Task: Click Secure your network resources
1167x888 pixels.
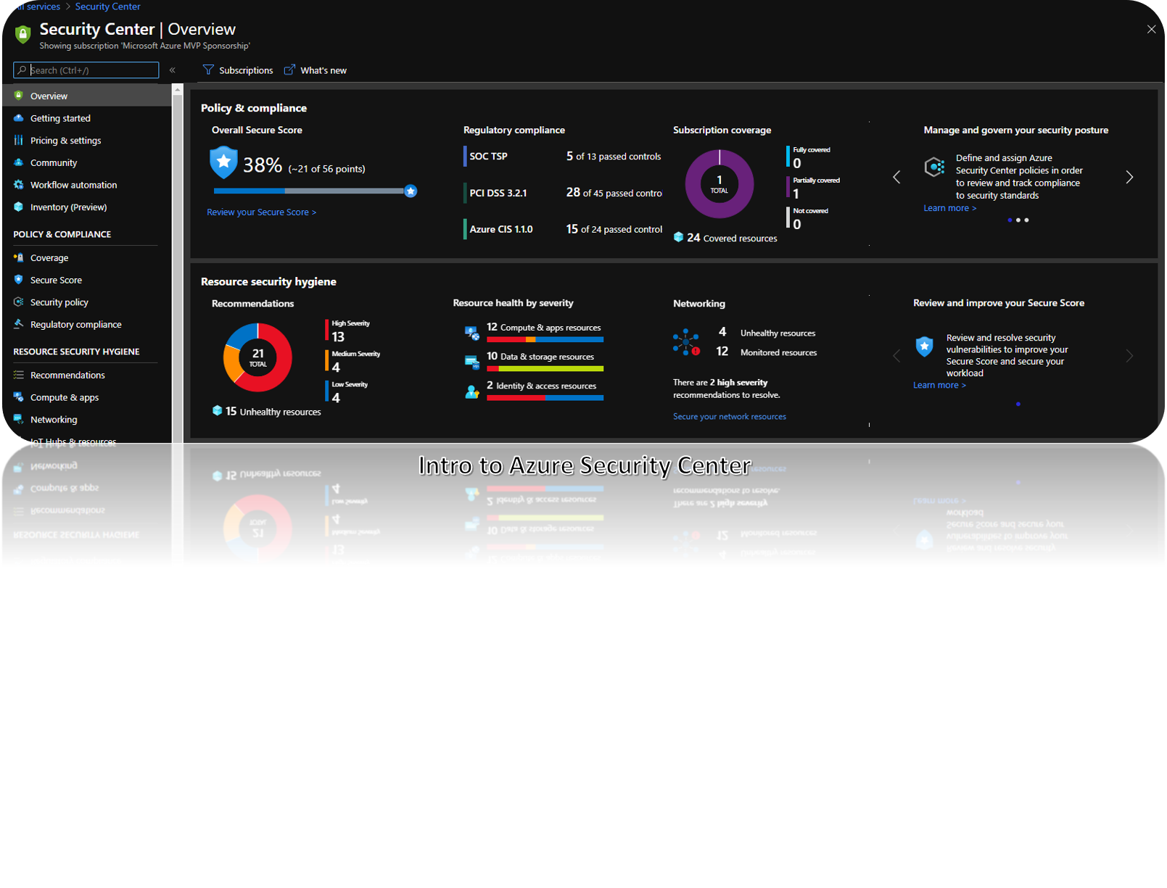Action: (x=729, y=416)
